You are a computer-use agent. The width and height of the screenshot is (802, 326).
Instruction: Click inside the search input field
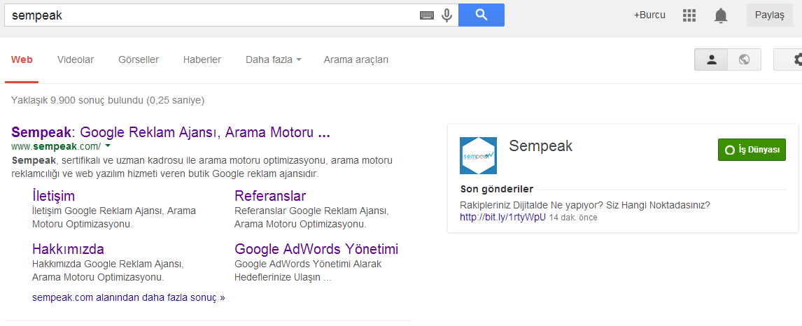[x=210, y=15]
